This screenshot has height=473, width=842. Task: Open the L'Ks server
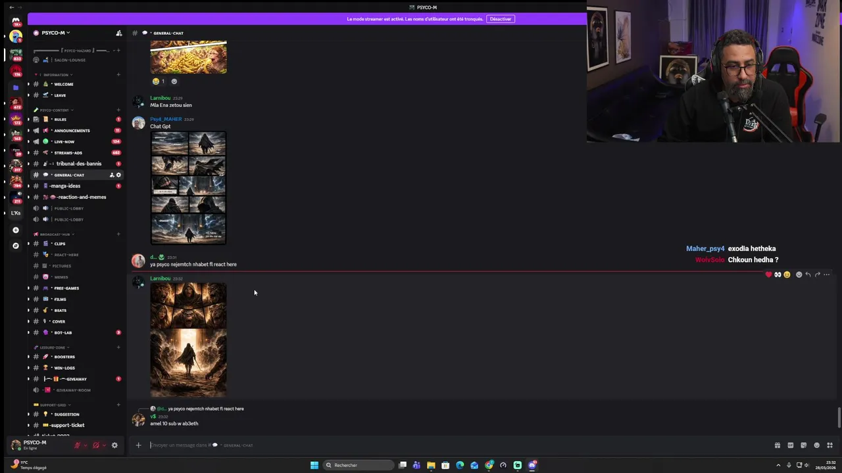pyautogui.click(x=16, y=213)
